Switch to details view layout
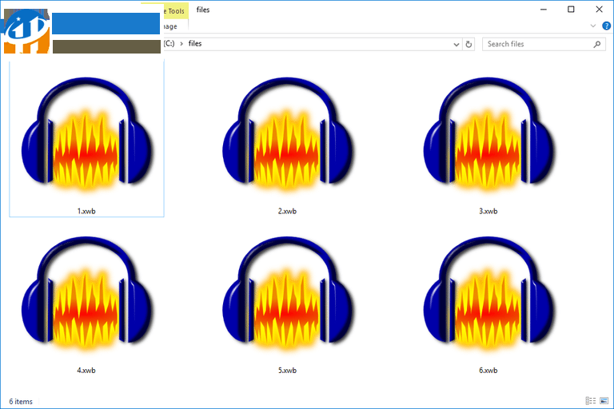 [591, 400]
